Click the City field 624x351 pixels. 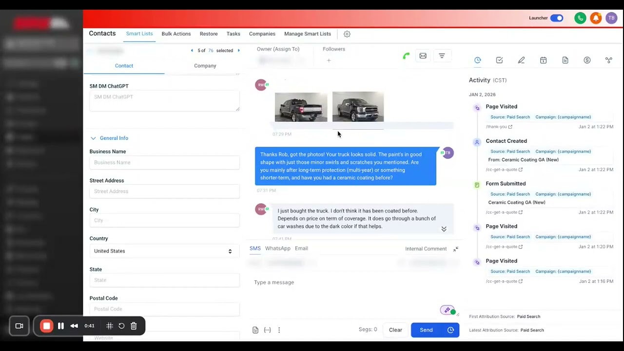(164, 221)
